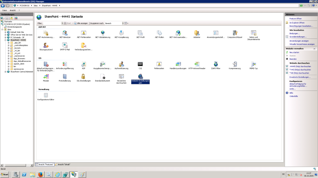The image size is (318, 178).
Task: Open the Standarddokument feature
Action: pyautogui.click(x=102, y=78)
